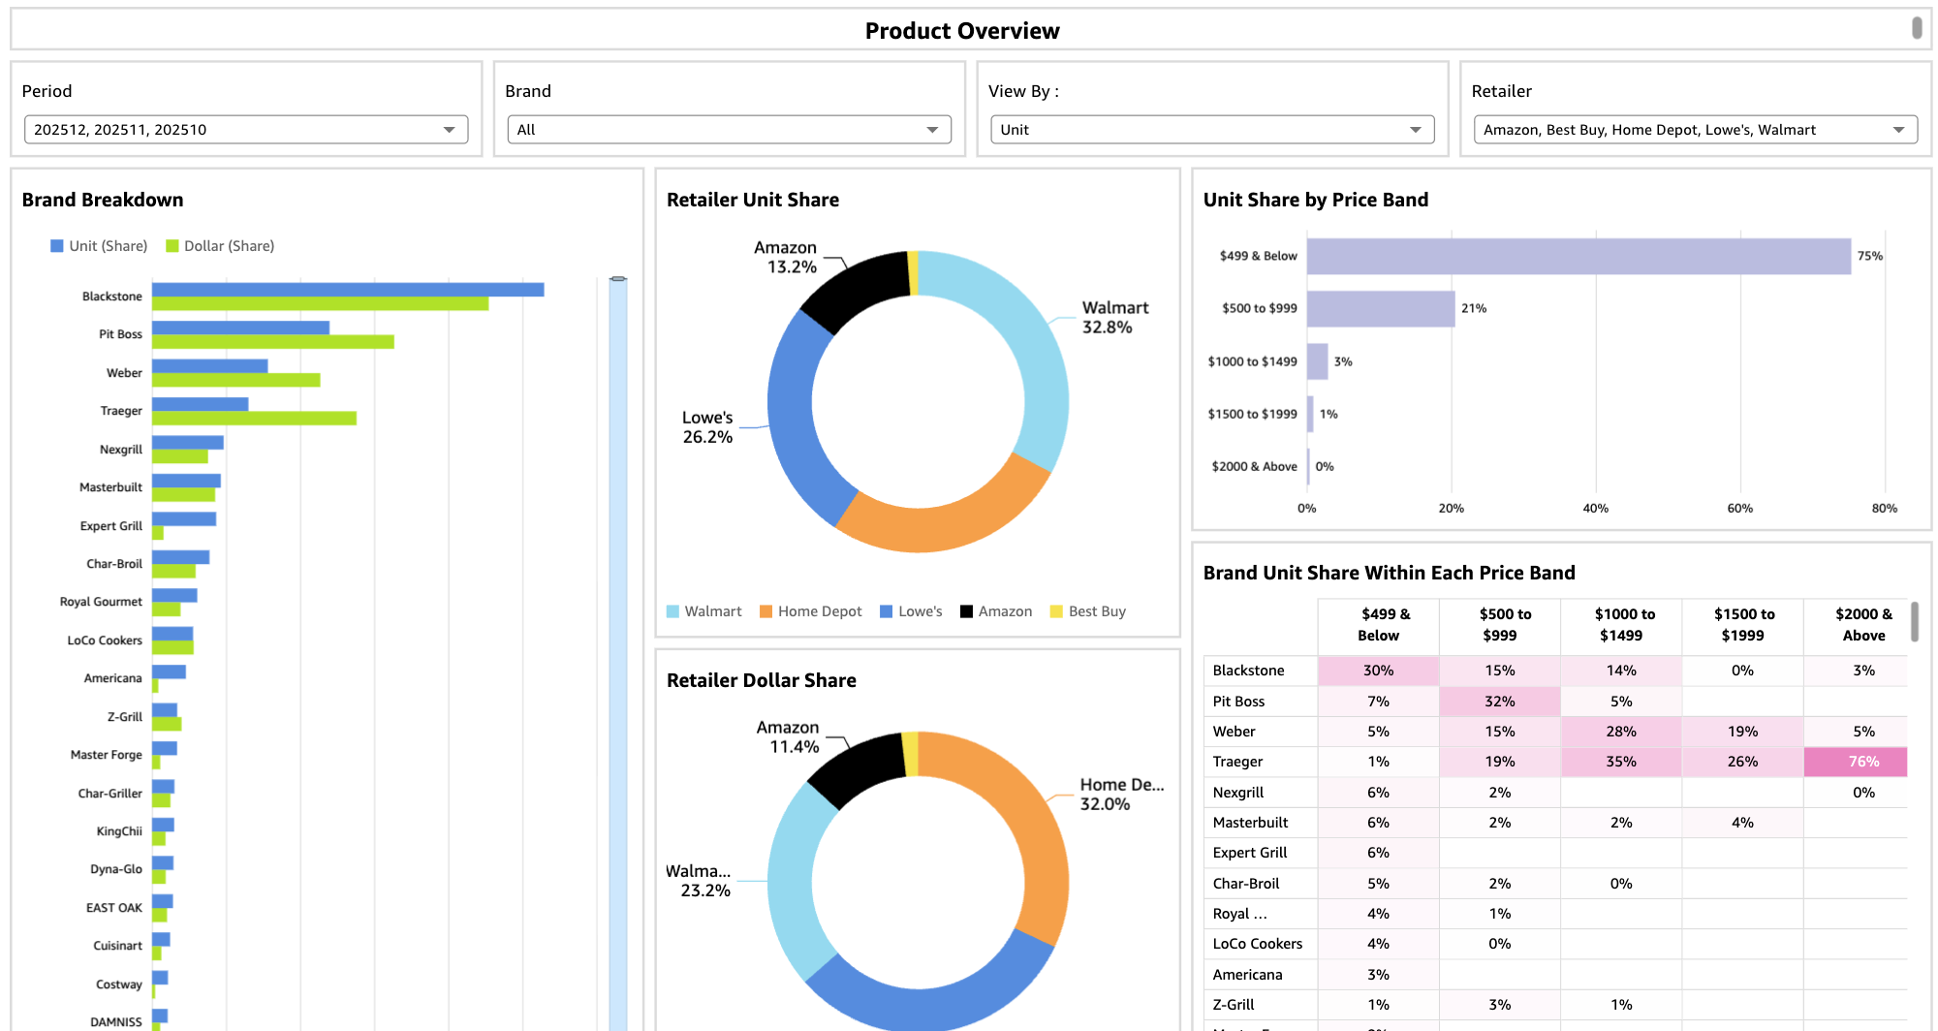Select the Blackstone blue unit share bar

point(348,290)
